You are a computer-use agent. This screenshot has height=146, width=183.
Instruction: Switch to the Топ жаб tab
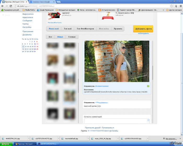click(x=68, y=29)
